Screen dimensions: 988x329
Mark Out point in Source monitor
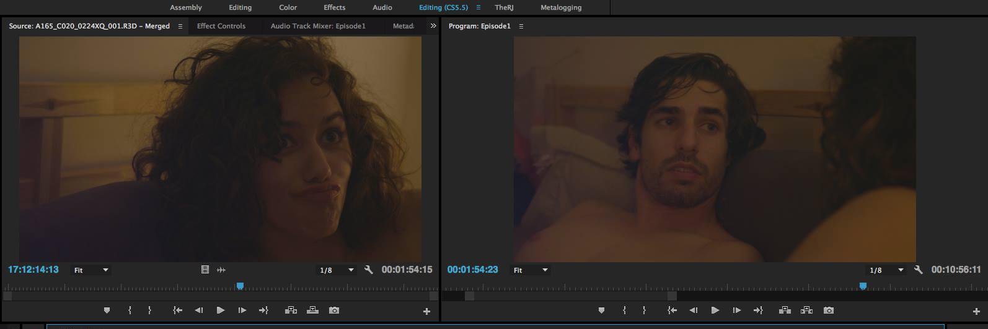point(149,310)
